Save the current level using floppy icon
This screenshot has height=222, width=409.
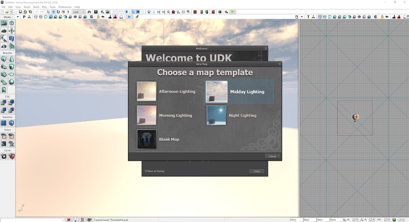click(20, 12)
